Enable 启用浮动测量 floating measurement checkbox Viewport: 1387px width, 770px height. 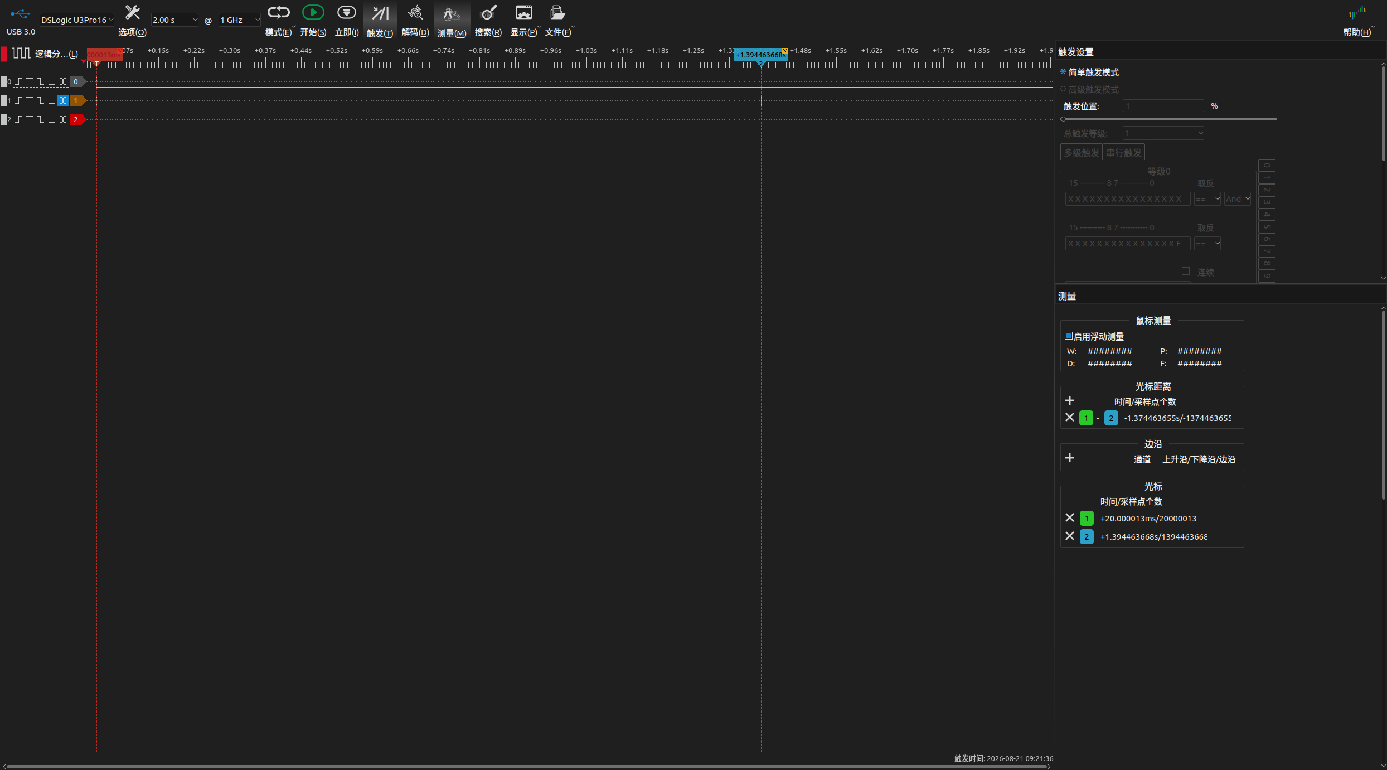point(1069,336)
